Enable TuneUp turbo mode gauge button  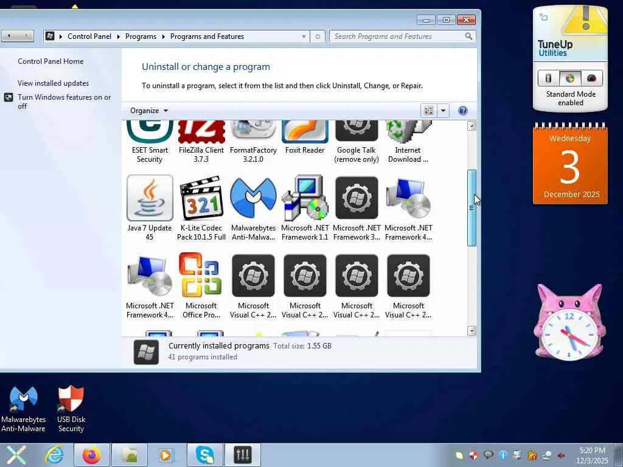(x=591, y=78)
